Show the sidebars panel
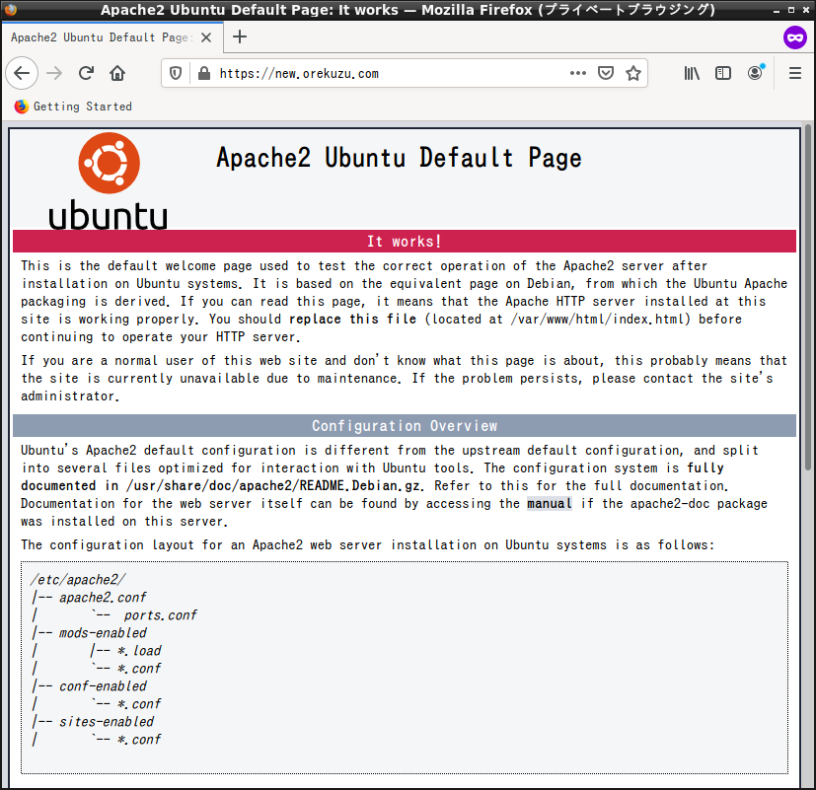Viewport: 816px width, 790px height. [723, 73]
